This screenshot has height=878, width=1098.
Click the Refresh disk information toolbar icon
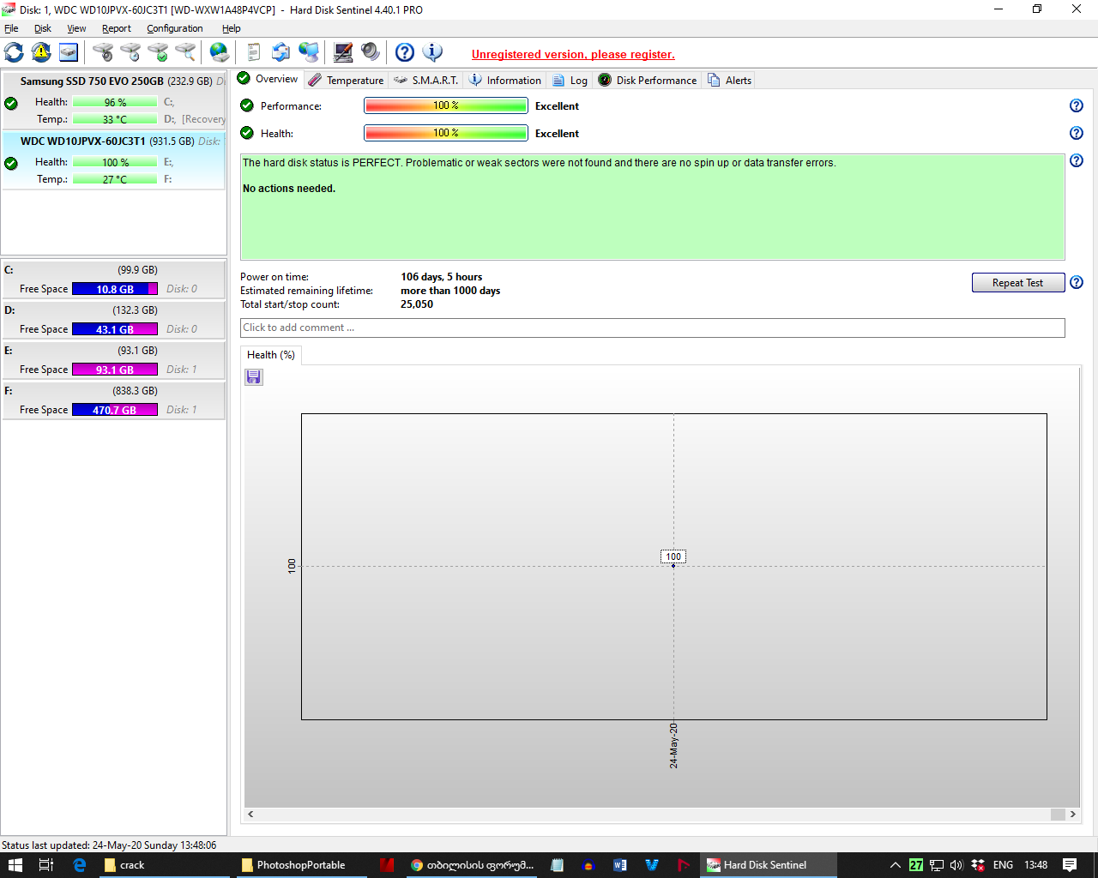(x=14, y=52)
